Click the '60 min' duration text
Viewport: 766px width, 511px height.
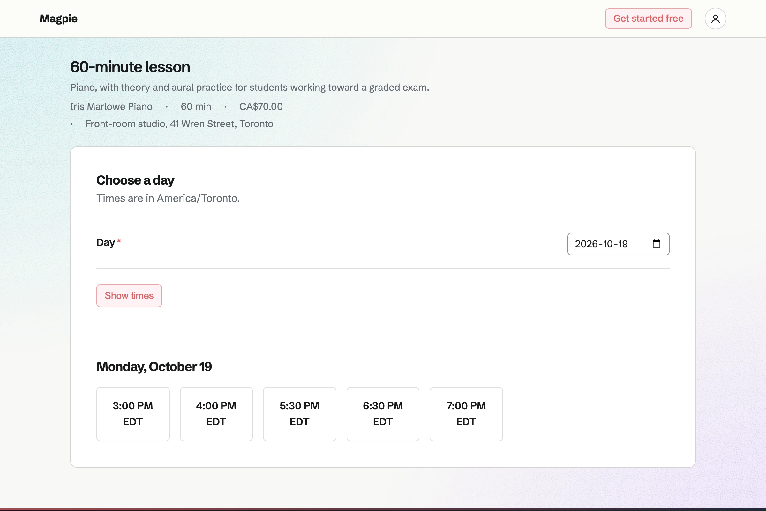tap(196, 107)
